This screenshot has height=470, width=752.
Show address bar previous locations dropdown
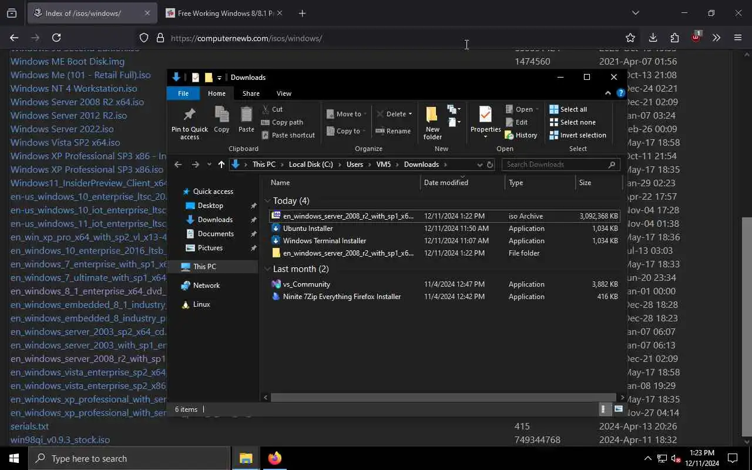click(x=480, y=164)
